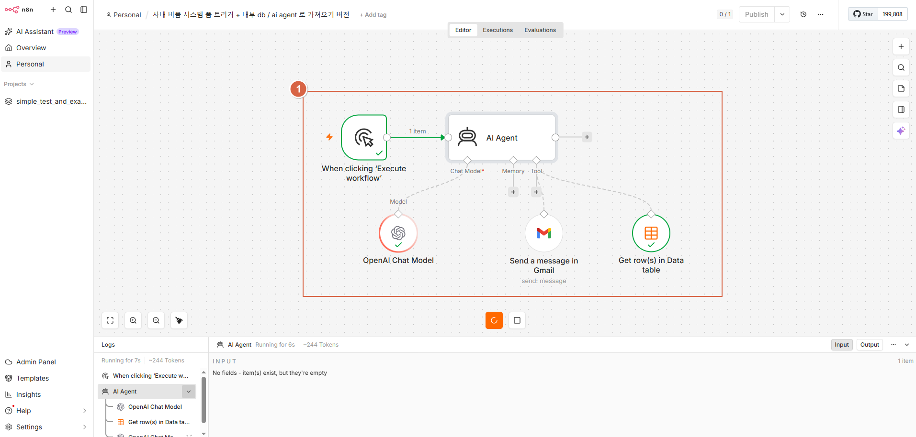Add a sticky note to canvas
Image resolution: width=916 pixels, height=437 pixels.
coord(901,88)
